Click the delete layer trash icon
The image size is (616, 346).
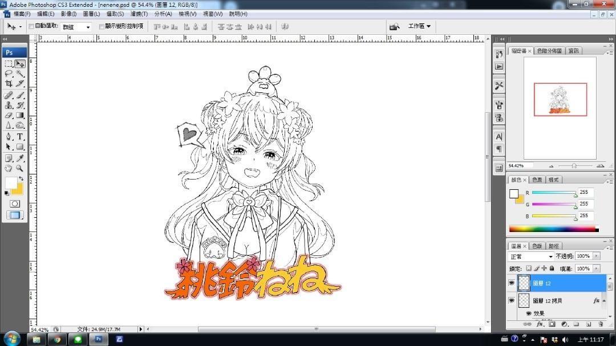click(601, 324)
